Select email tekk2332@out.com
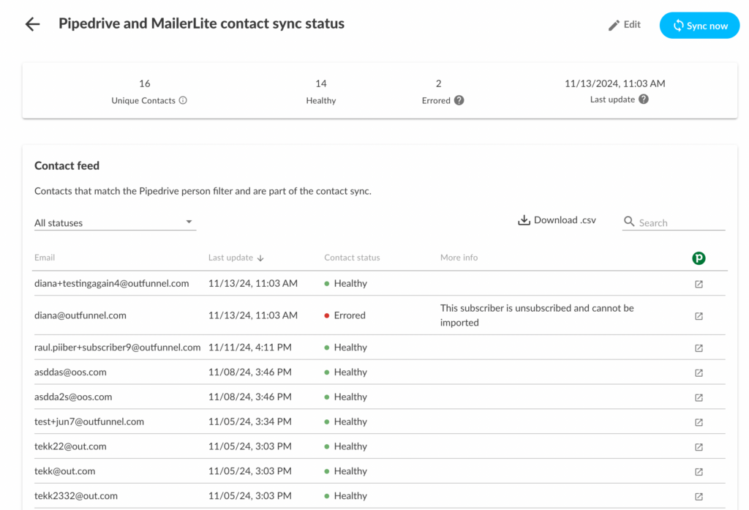This screenshot has height=510, width=749. (x=76, y=496)
